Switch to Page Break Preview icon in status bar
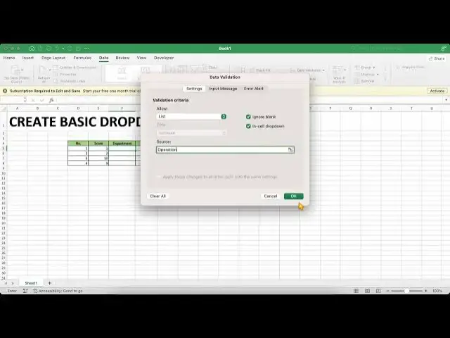Image resolution: width=450 pixels, height=338 pixels. click(378, 291)
